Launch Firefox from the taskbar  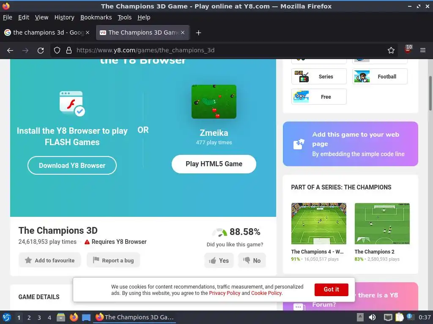(74, 317)
